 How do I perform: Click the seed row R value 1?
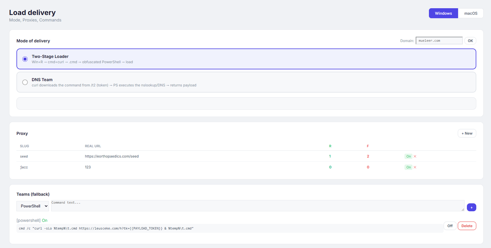click(330, 156)
